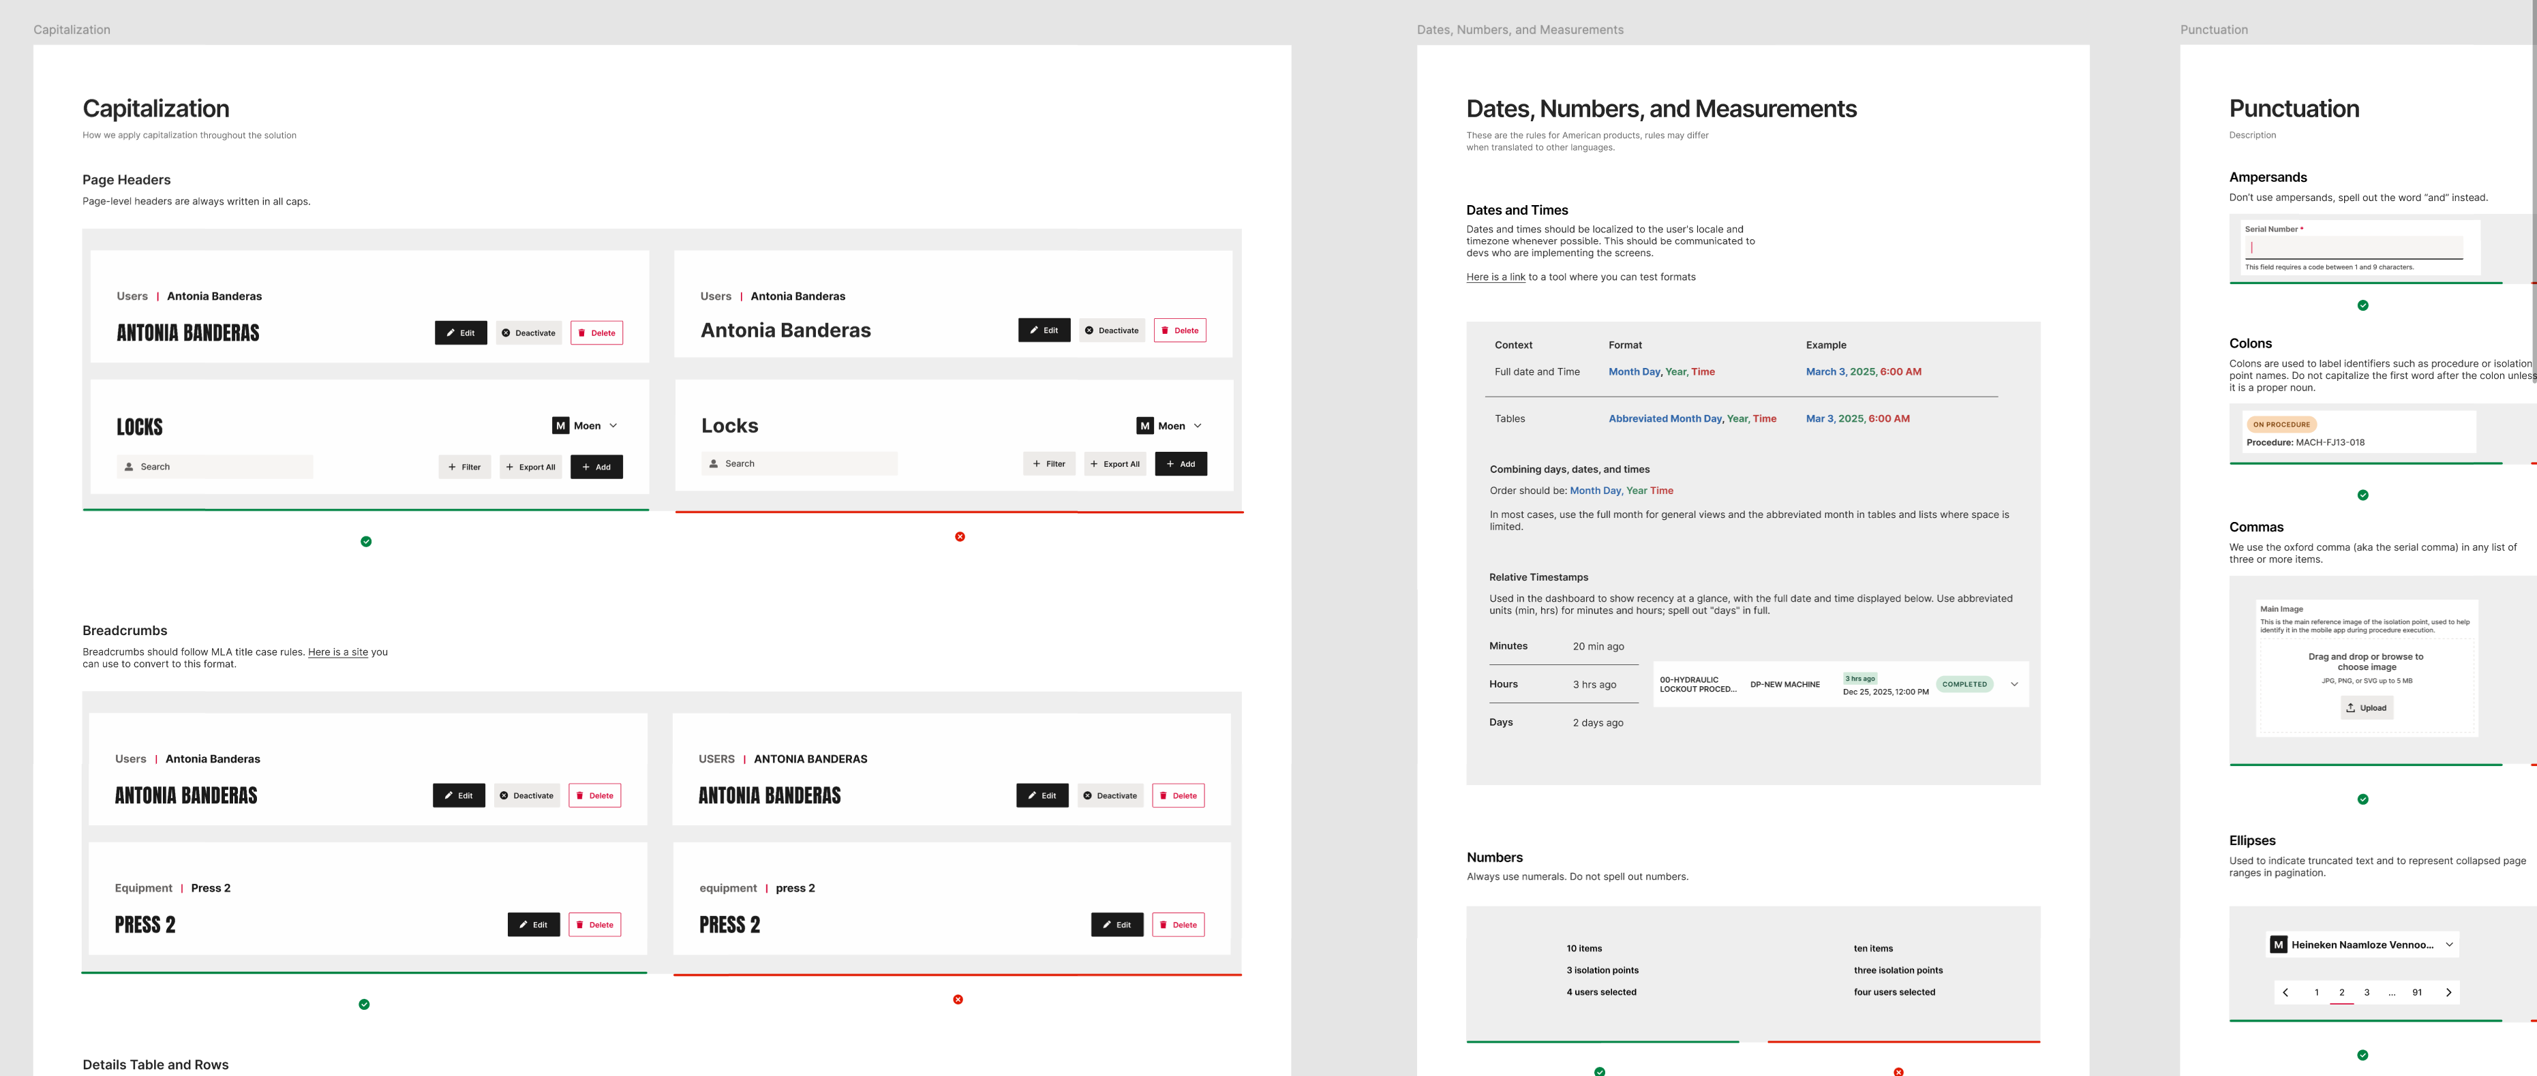Click the orange 'ON PROCEDURE' status pill
This screenshot has width=2537, height=1076.
click(x=2281, y=425)
